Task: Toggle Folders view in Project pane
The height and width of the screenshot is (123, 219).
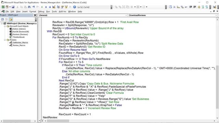Action: click(11, 19)
